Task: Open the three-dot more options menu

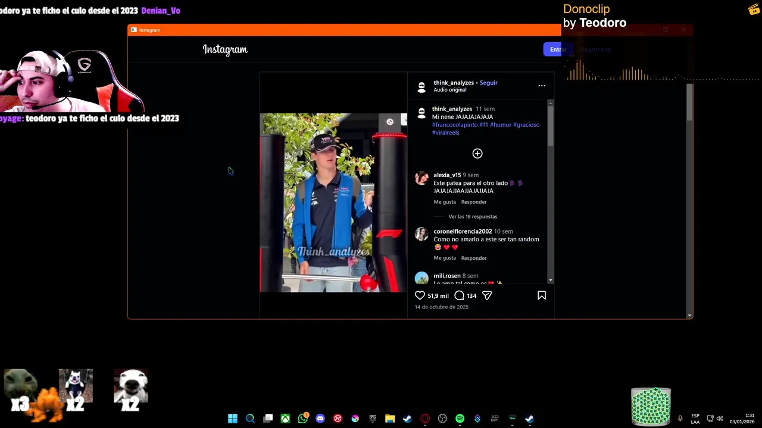Action: click(542, 86)
